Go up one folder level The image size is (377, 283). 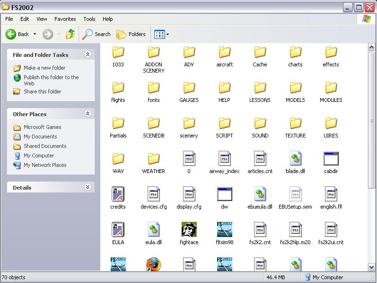click(70, 34)
